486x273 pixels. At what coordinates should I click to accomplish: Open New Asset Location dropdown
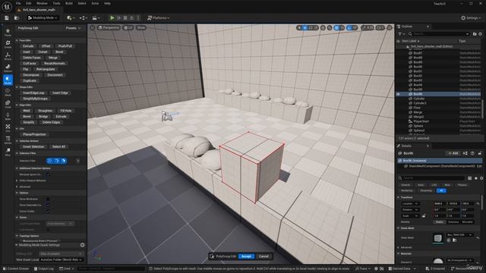pos(62,259)
